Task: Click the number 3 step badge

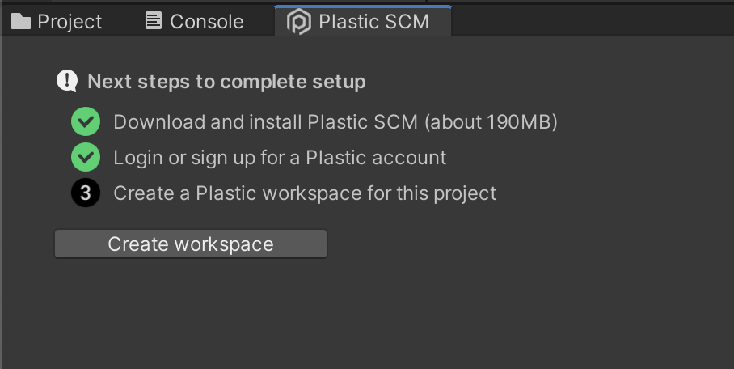Action: point(85,193)
